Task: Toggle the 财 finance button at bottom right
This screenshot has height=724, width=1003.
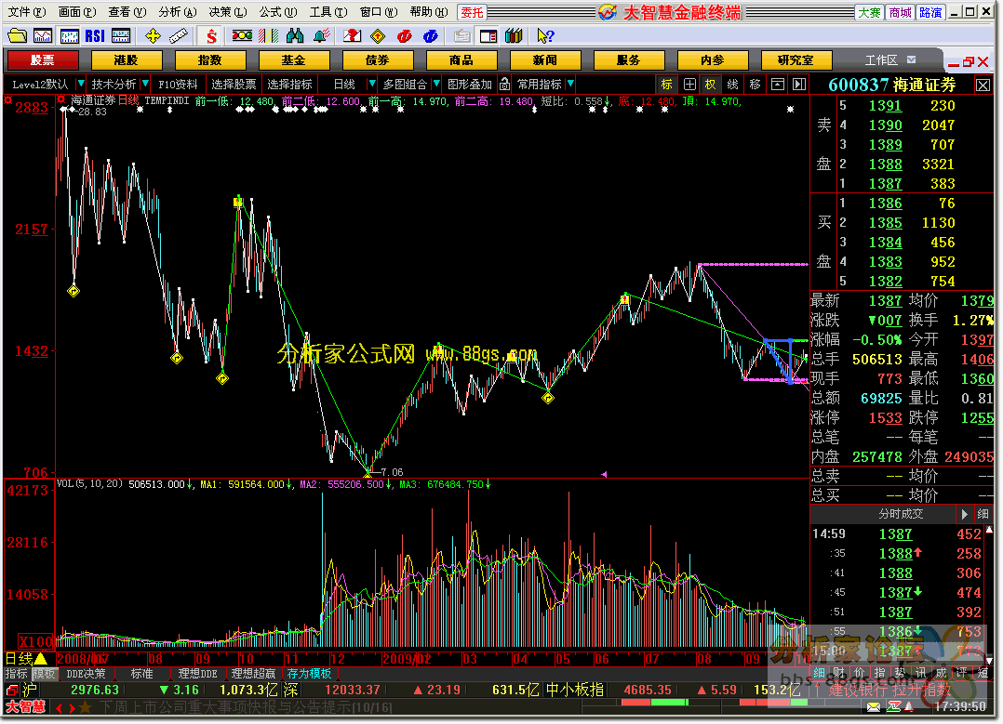Action: pos(838,672)
